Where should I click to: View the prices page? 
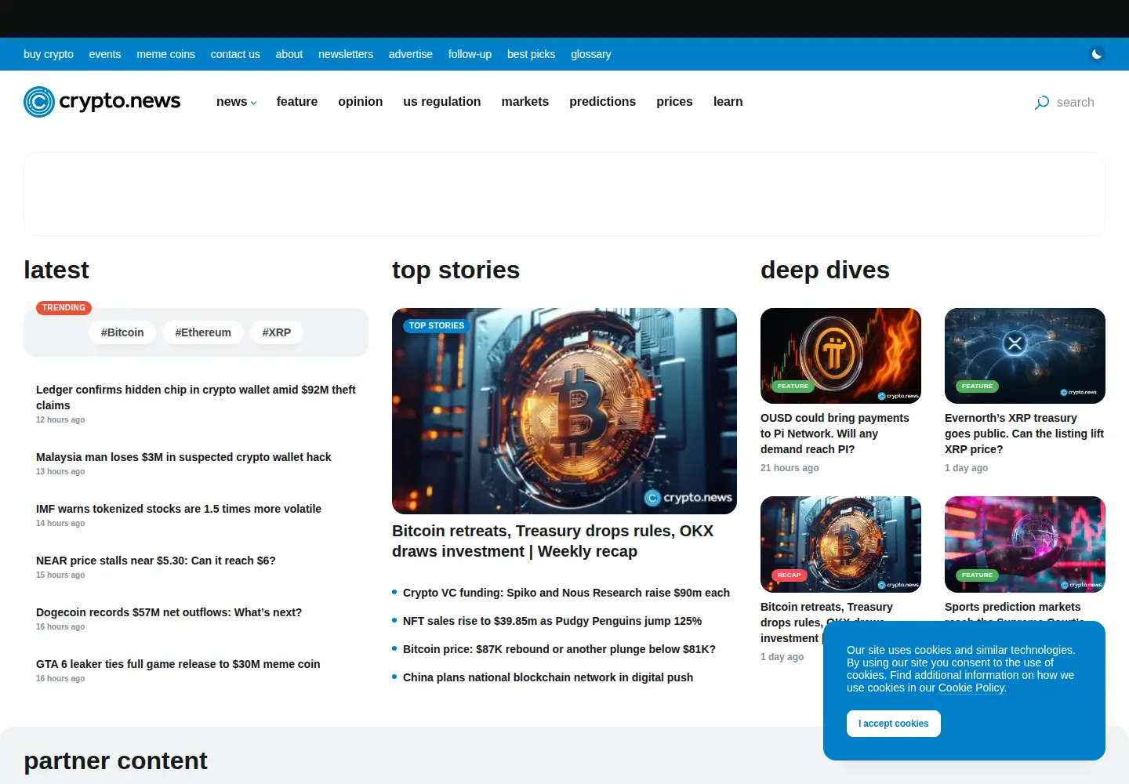(x=674, y=102)
